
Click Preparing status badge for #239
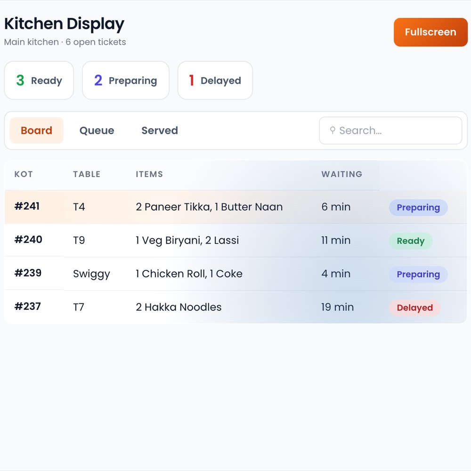click(x=418, y=274)
